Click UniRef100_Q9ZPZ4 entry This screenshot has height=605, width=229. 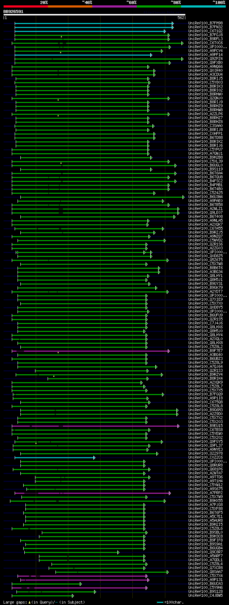[205, 59]
